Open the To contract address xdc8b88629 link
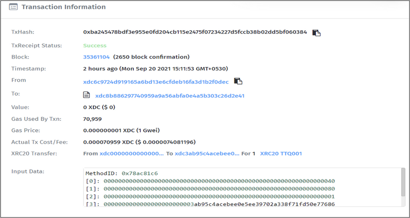This screenshot has width=410, height=218. tap(170, 96)
